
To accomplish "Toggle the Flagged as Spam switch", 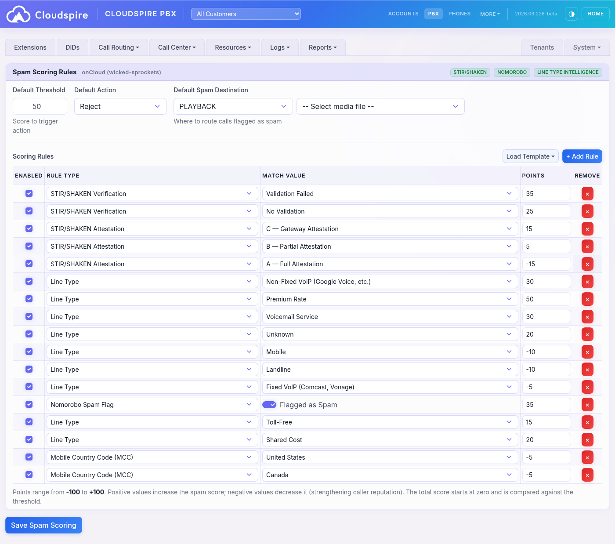I will coord(269,404).
